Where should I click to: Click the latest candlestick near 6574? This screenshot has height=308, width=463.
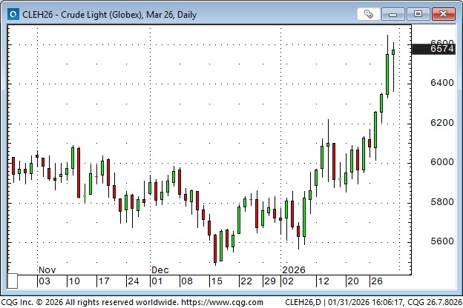tap(393, 51)
